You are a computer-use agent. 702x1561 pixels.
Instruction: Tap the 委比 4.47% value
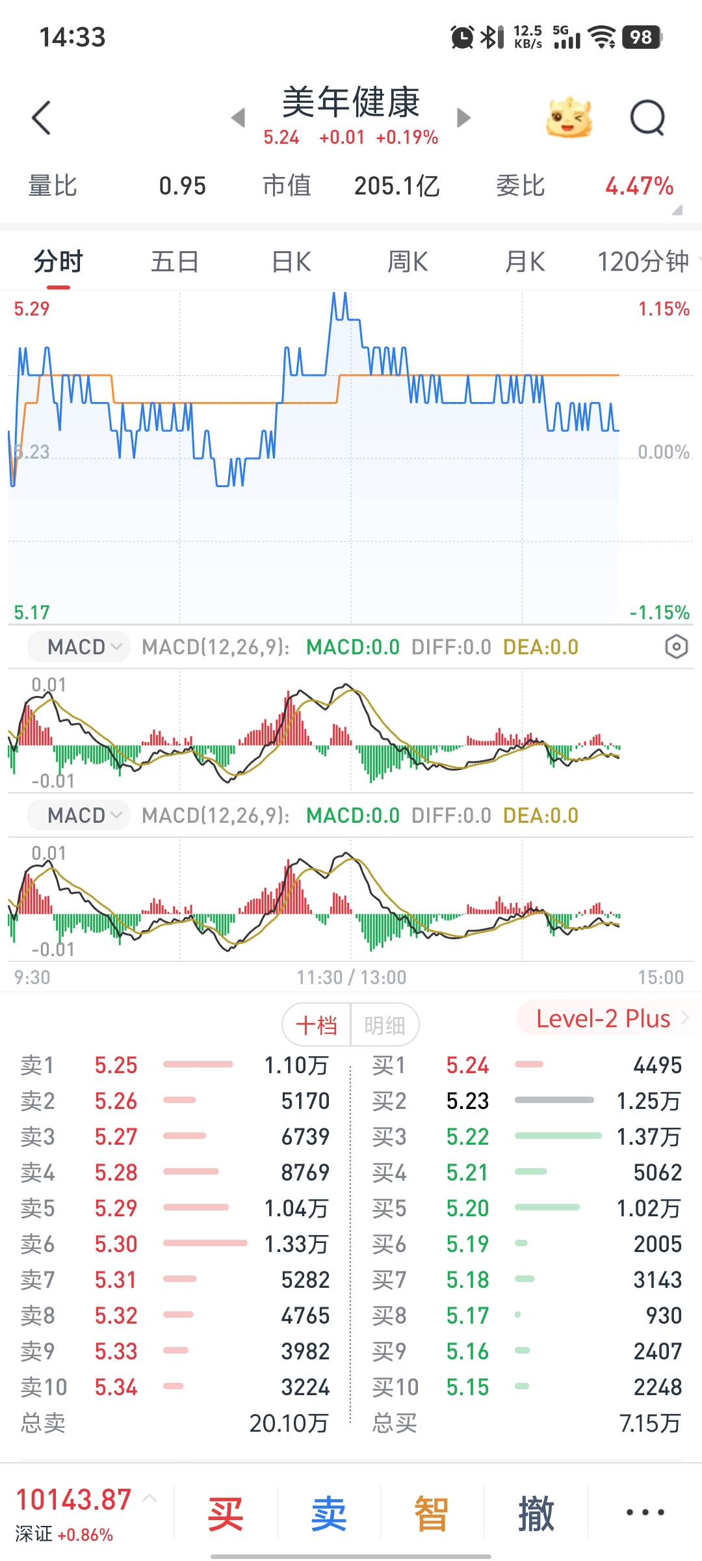639,186
